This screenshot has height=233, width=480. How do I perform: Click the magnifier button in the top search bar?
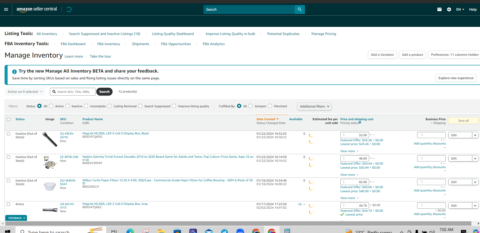pos(300,9)
